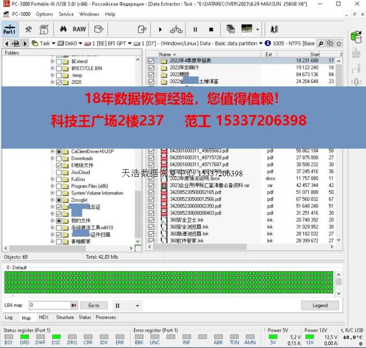Expand the Downloads folder tree node
366x348 pixels.
[x=52, y=158]
